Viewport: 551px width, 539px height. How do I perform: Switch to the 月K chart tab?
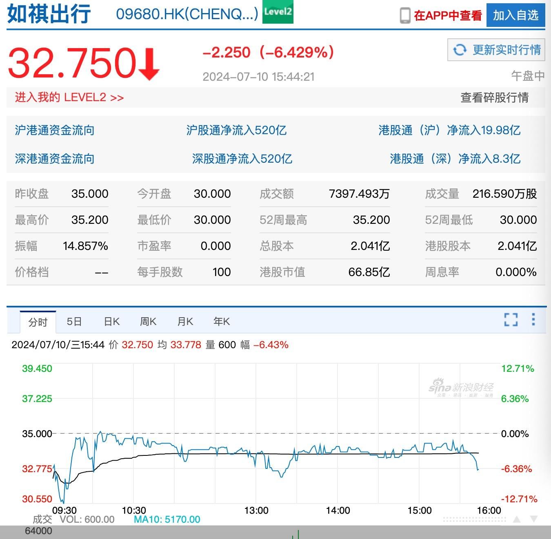pyautogui.click(x=185, y=322)
